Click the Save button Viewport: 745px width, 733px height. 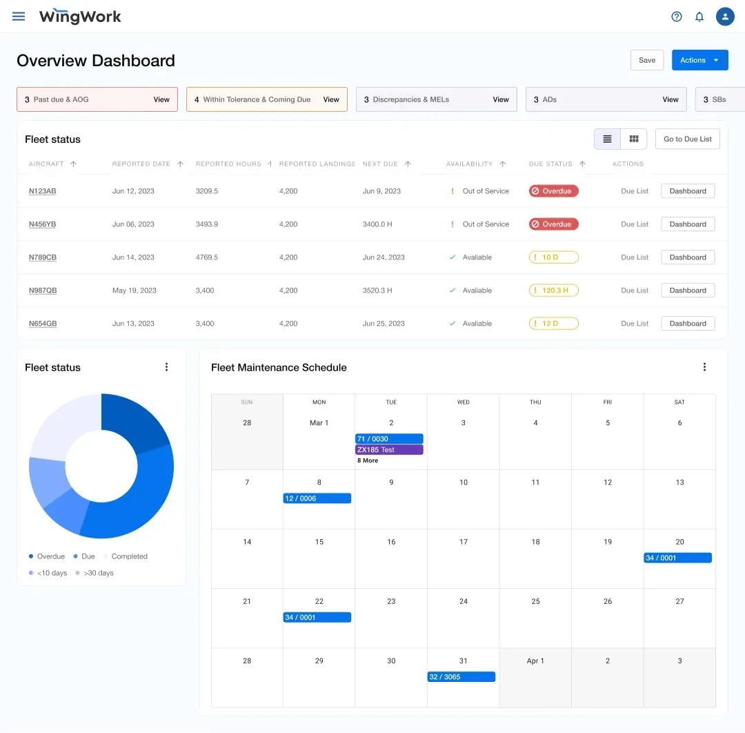(646, 60)
